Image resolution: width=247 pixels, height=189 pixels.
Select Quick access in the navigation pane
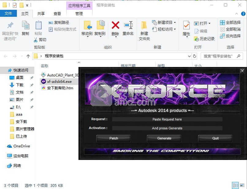[x=17, y=70]
